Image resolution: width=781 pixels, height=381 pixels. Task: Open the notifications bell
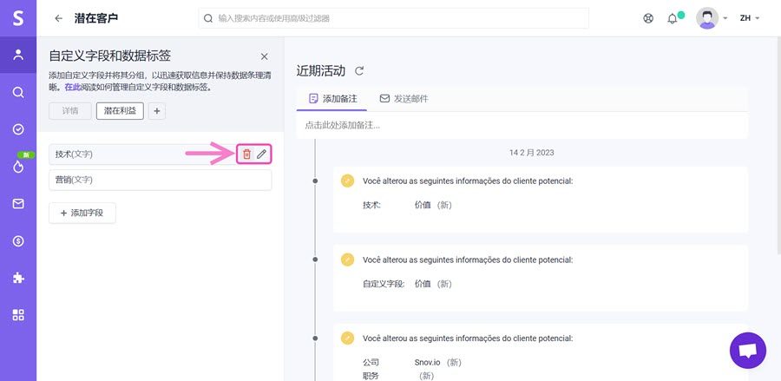pyautogui.click(x=673, y=18)
